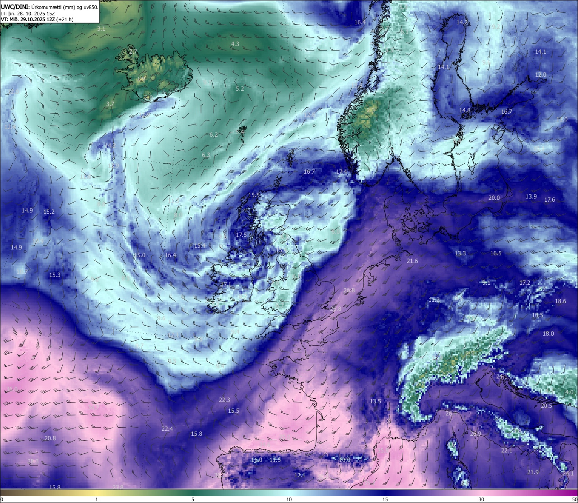Click the 16.5 value over Belarus

[x=496, y=253]
